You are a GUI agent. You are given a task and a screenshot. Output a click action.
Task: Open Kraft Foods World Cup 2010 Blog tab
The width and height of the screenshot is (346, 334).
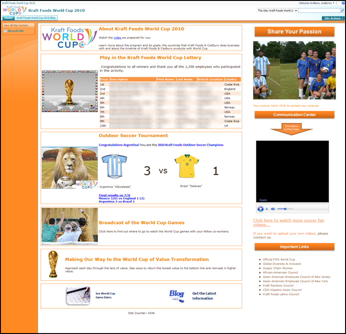pyautogui.click(x=36, y=18)
